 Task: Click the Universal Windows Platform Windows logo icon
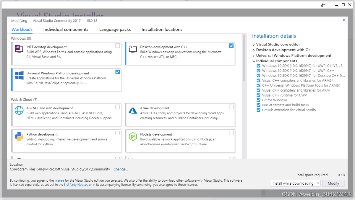pyautogui.click(x=19, y=75)
